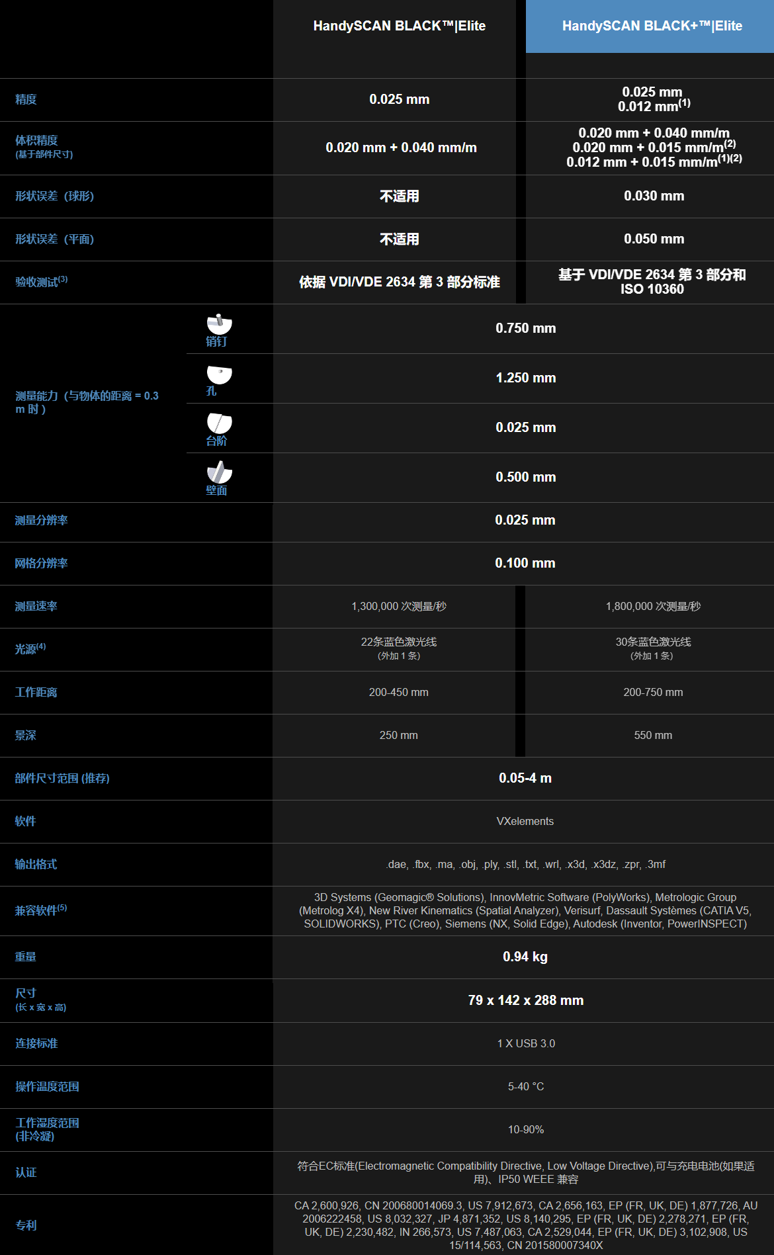Click the 1.250 mm hole measurement value

(x=526, y=378)
